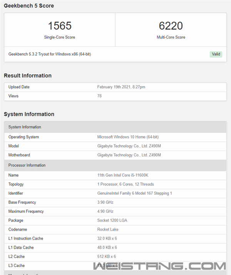Click the Base Frequency 3.90 GHz value
Viewport: 231px width, 275px height.
click(x=105, y=202)
